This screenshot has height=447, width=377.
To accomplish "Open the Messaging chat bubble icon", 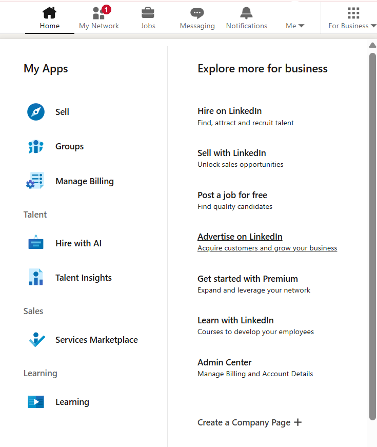I will [x=197, y=13].
